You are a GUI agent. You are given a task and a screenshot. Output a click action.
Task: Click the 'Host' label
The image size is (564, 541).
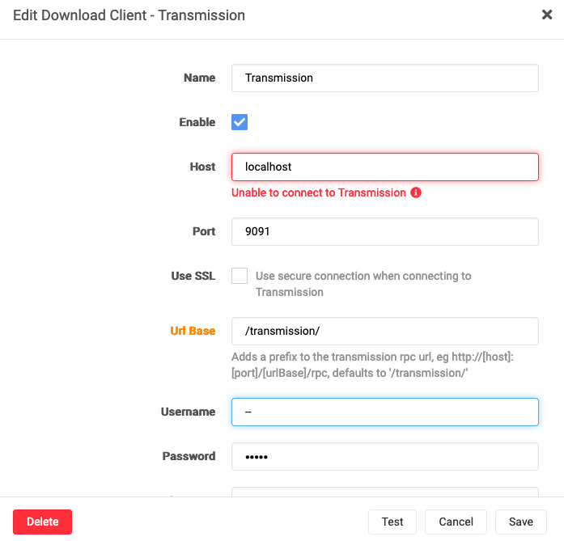(202, 167)
